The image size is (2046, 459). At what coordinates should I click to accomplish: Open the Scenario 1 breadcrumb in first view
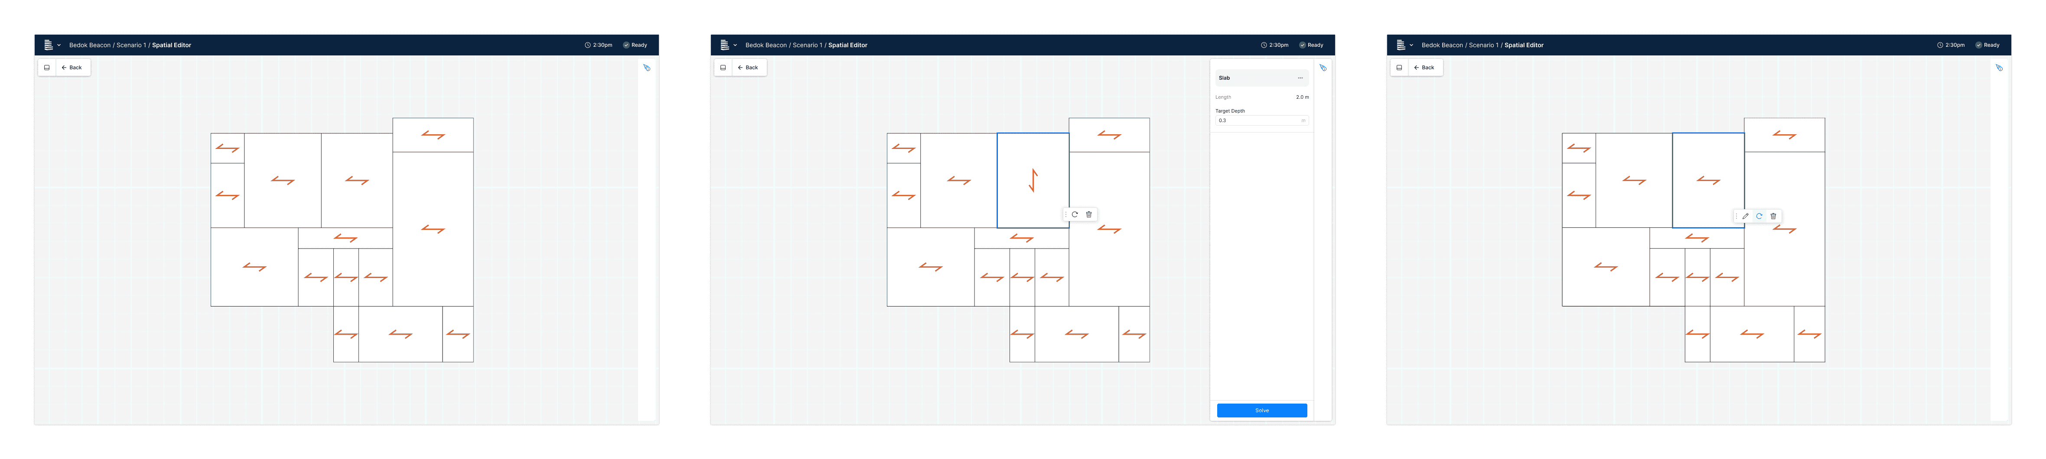(131, 45)
